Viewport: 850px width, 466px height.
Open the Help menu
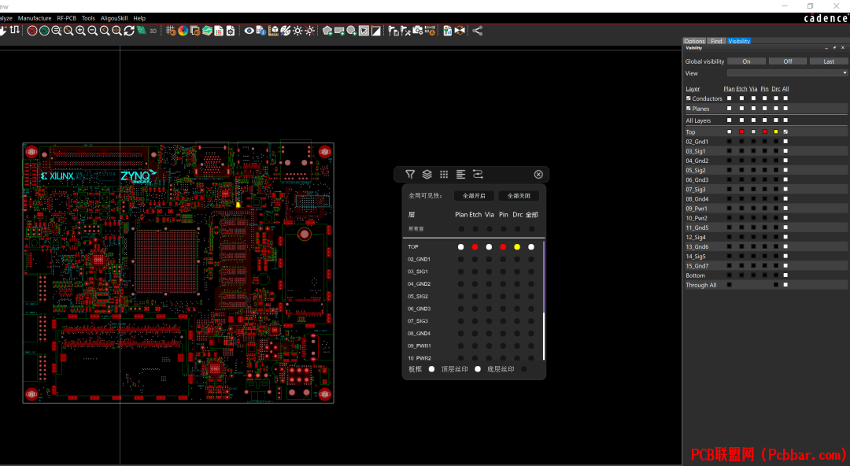[x=139, y=18]
